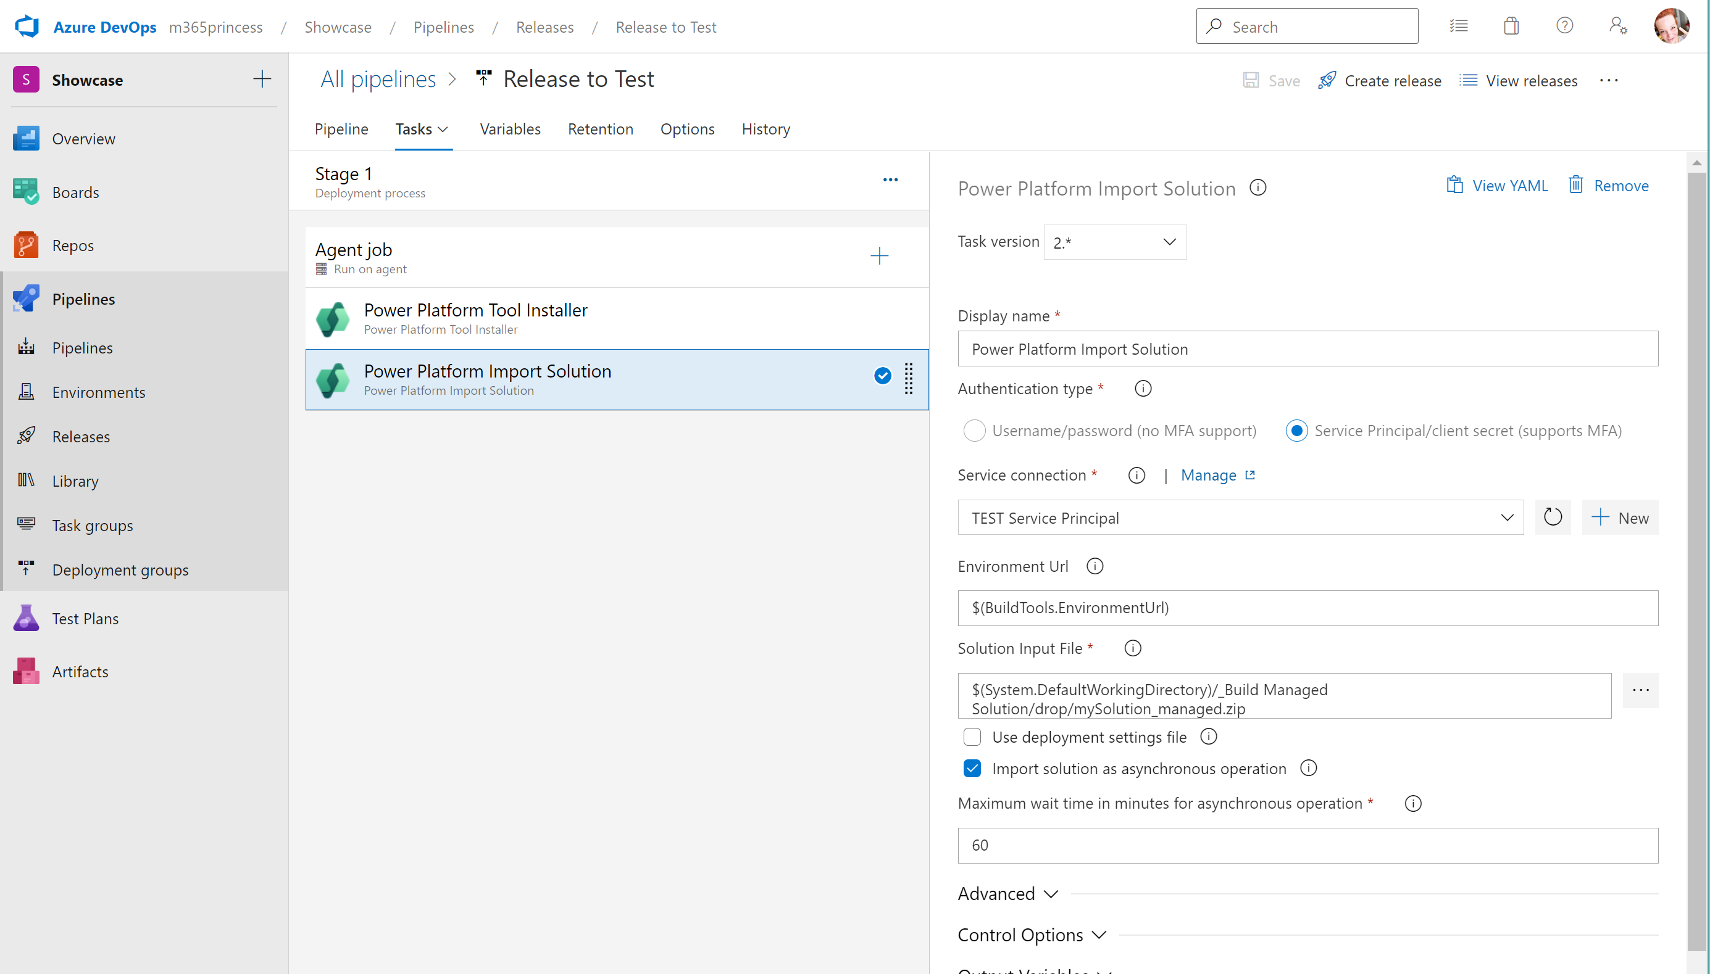The width and height of the screenshot is (1710, 974).
Task: Open more actions ellipsis next to View releases
Action: [x=1609, y=81]
